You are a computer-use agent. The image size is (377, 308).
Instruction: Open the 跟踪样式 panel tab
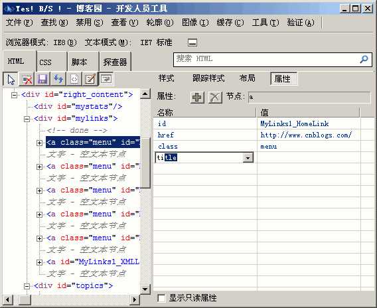[208, 78]
